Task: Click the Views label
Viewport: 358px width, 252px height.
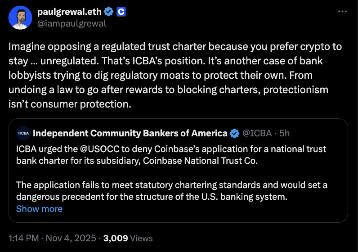Action: [x=142, y=238]
